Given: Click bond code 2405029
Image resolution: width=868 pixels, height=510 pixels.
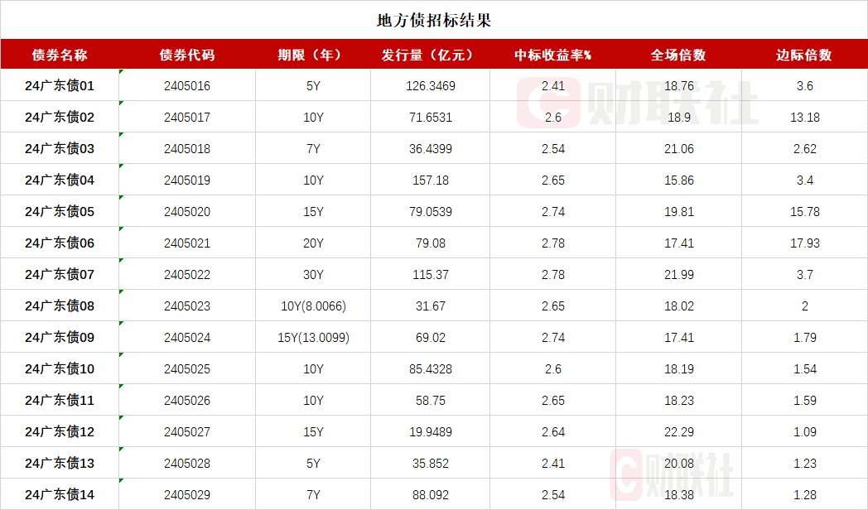Looking at the screenshot, I should pyautogui.click(x=187, y=495).
